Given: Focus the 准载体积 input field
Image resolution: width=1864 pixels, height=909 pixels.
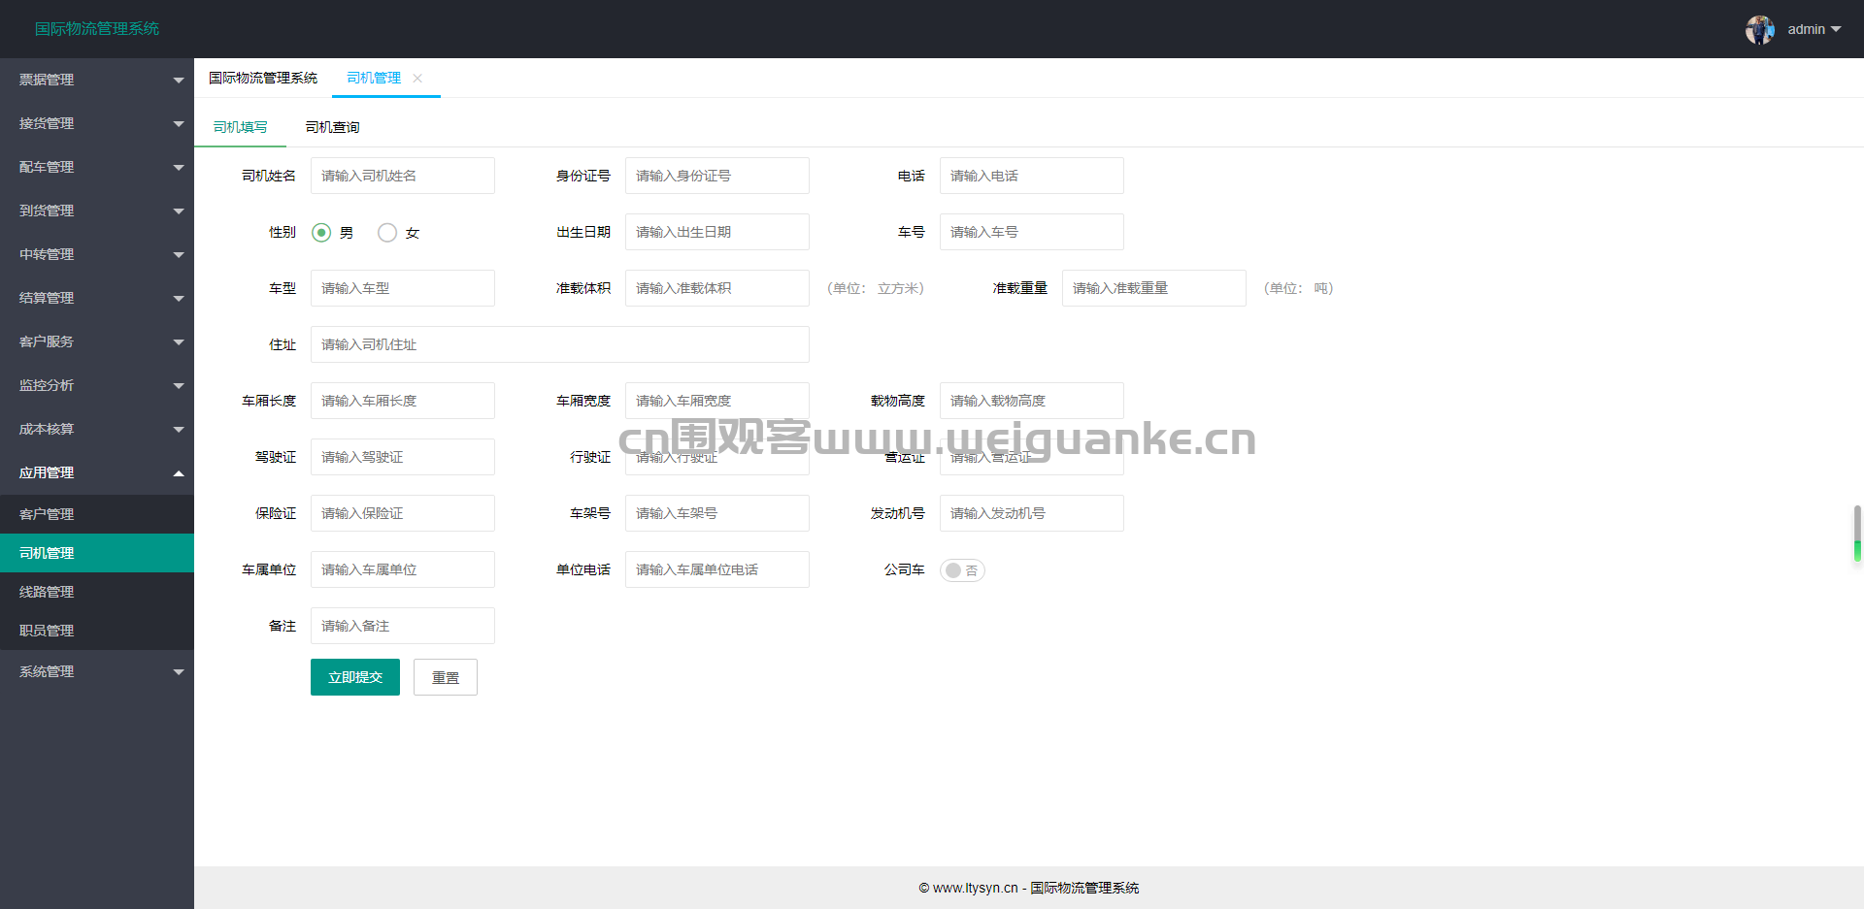Looking at the screenshot, I should pyautogui.click(x=717, y=288).
